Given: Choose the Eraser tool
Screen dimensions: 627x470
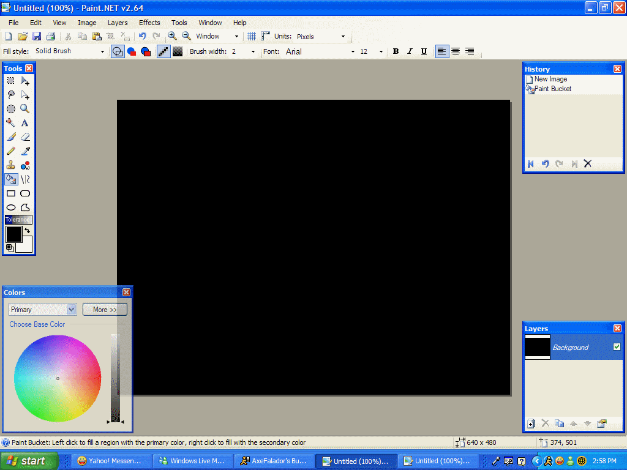Looking at the screenshot, I should coord(25,137).
